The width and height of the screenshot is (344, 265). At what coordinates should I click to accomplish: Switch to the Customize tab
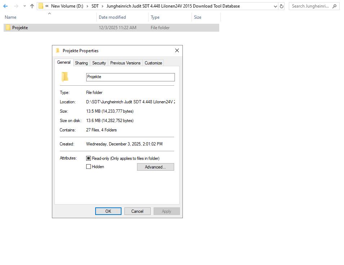point(153,63)
